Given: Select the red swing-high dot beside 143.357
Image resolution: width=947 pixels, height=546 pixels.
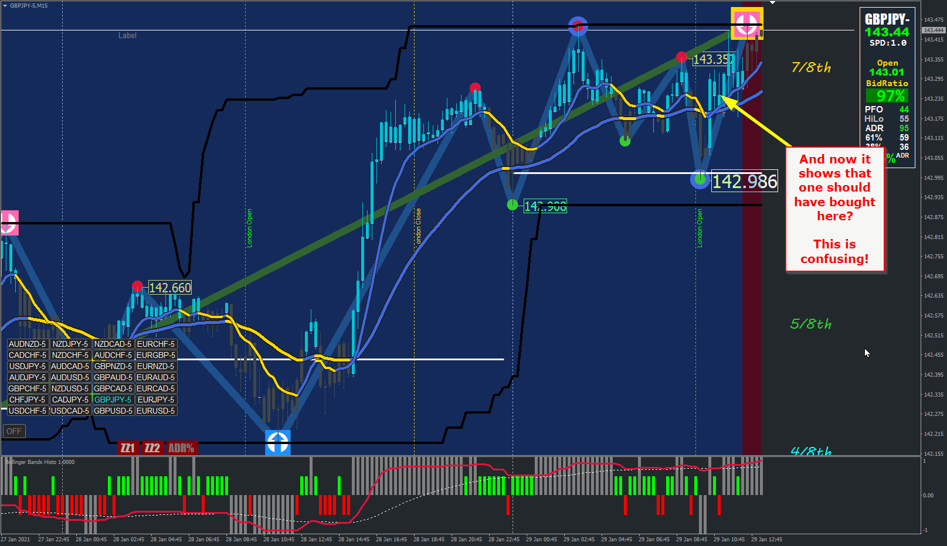Looking at the screenshot, I should [x=681, y=57].
